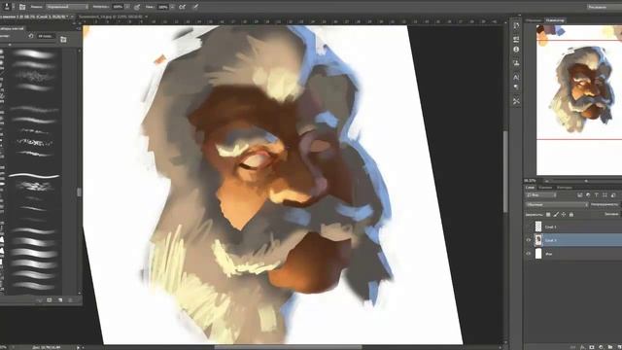Open Clone Source icon in the dock
Viewport: 622px width, 350px height.
[516, 63]
